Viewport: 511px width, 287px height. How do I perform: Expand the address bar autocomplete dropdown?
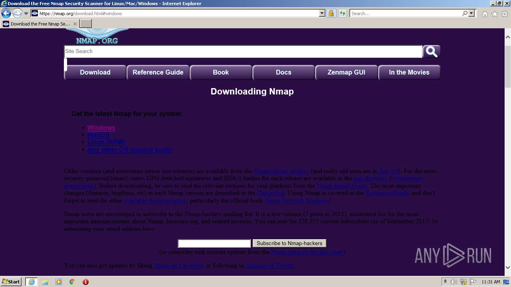click(322, 14)
